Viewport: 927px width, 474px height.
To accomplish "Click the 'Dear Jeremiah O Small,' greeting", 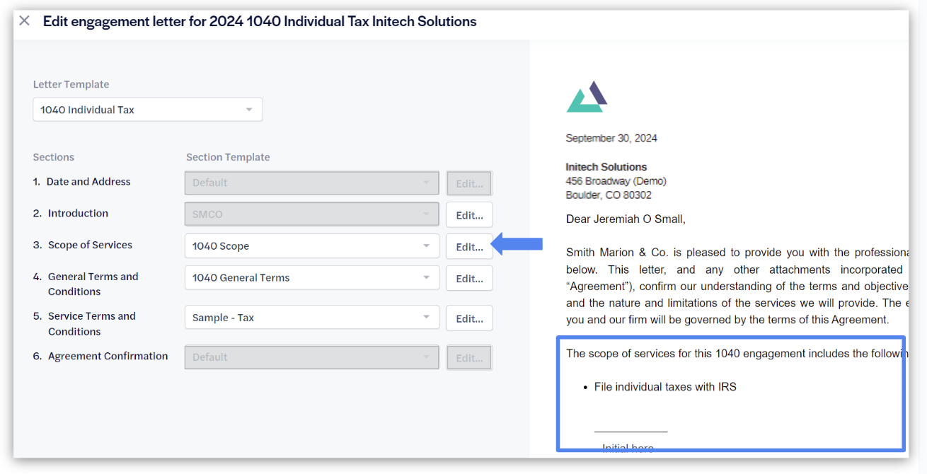I will (x=626, y=219).
